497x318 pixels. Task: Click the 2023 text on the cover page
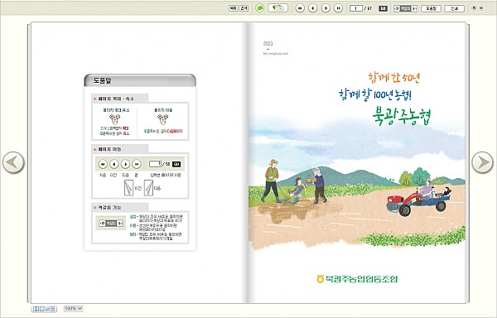point(268,44)
